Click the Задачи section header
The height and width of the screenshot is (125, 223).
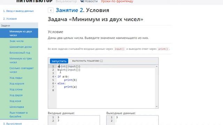point(19,25)
